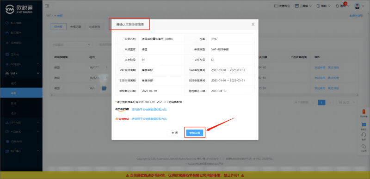Screen dimensions: 370x179
Task: Open the user avatar account menu
Action: 359,6
